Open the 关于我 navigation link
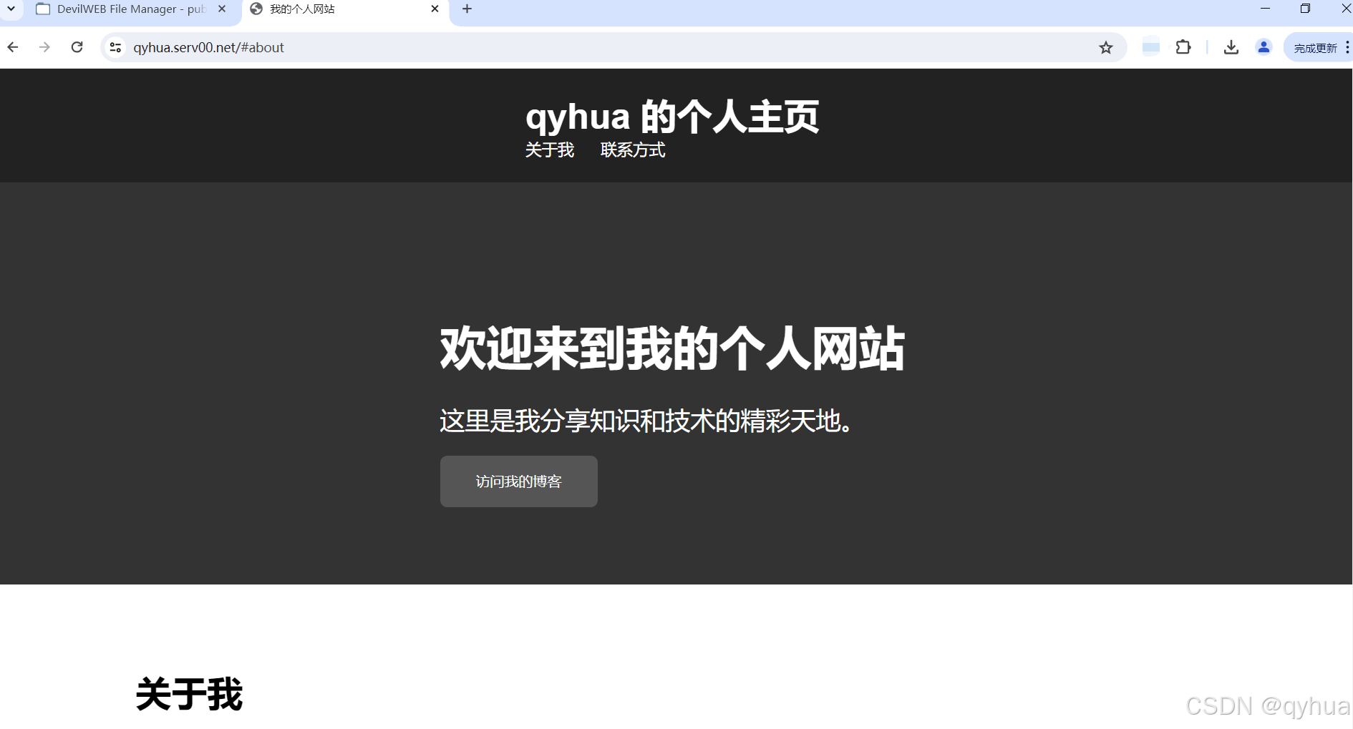The height and width of the screenshot is (729, 1353). point(550,150)
